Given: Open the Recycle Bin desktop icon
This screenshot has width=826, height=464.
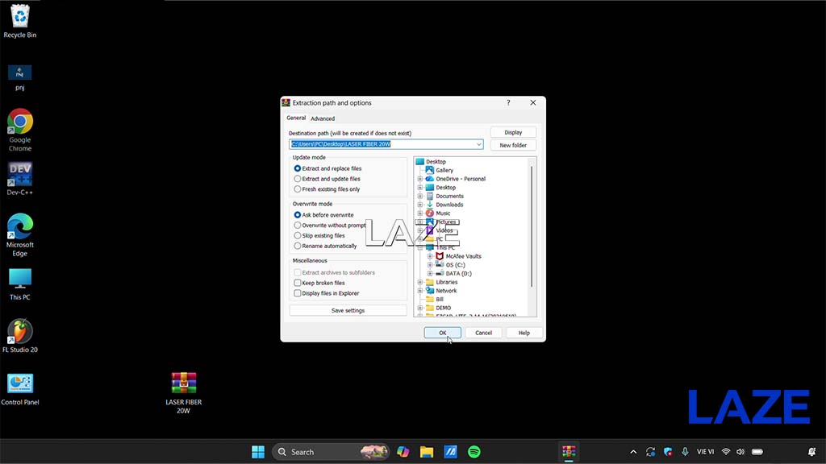Looking at the screenshot, I should coord(20,21).
